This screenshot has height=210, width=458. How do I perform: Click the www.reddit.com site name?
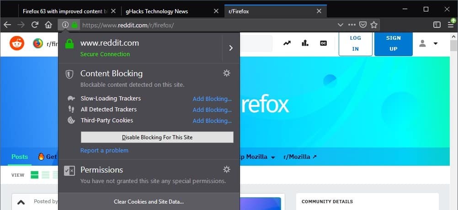point(110,43)
